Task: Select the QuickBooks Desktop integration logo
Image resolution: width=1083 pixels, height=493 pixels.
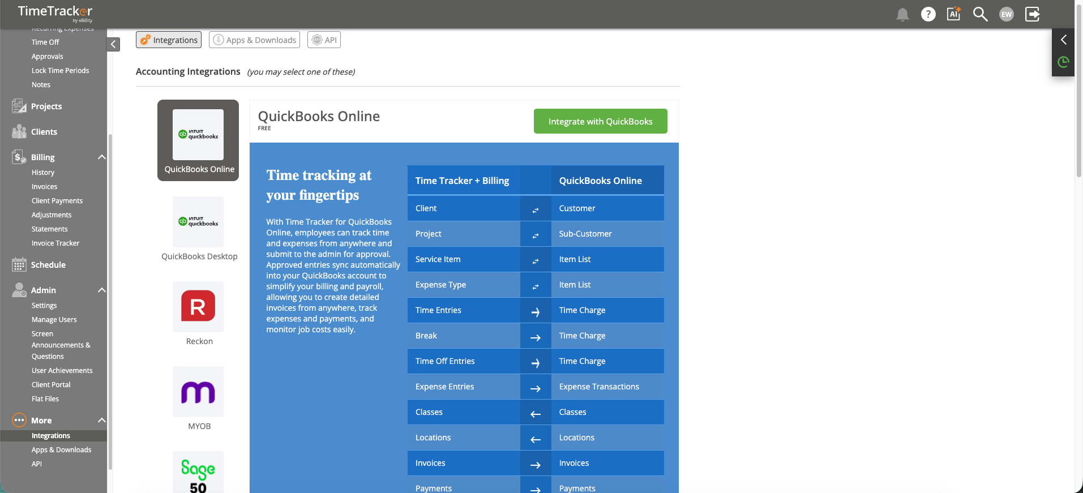Action: pyautogui.click(x=198, y=222)
